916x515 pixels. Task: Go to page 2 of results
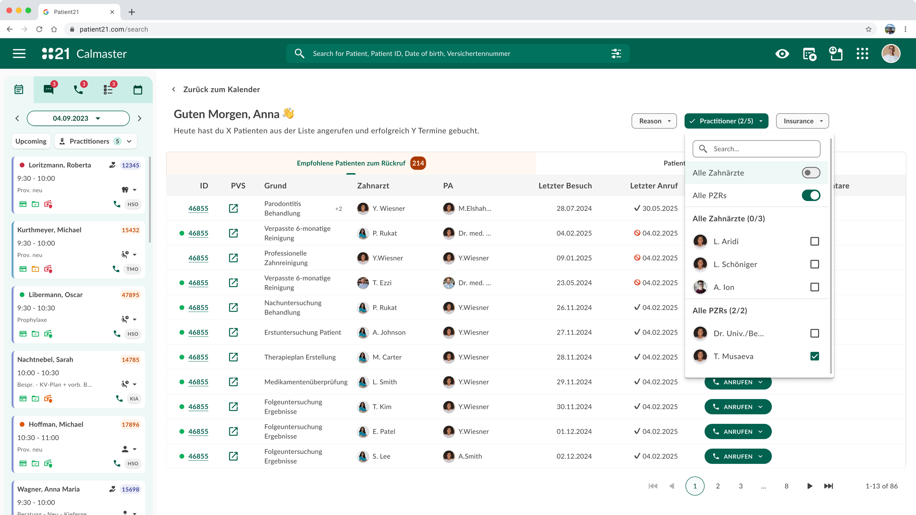(718, 486)
